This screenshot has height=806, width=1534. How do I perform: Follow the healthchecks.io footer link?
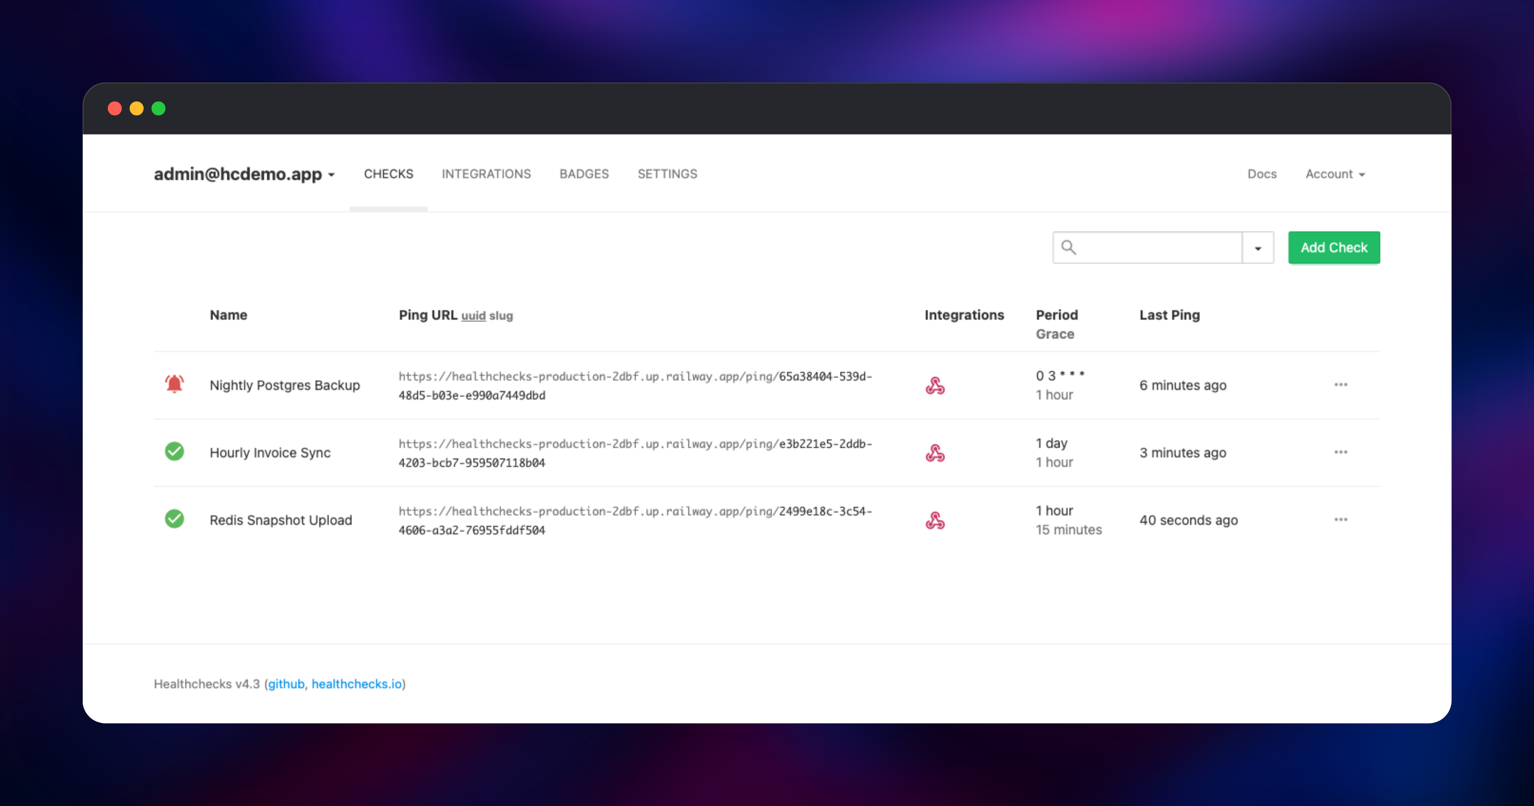click(x=357, y=684)
